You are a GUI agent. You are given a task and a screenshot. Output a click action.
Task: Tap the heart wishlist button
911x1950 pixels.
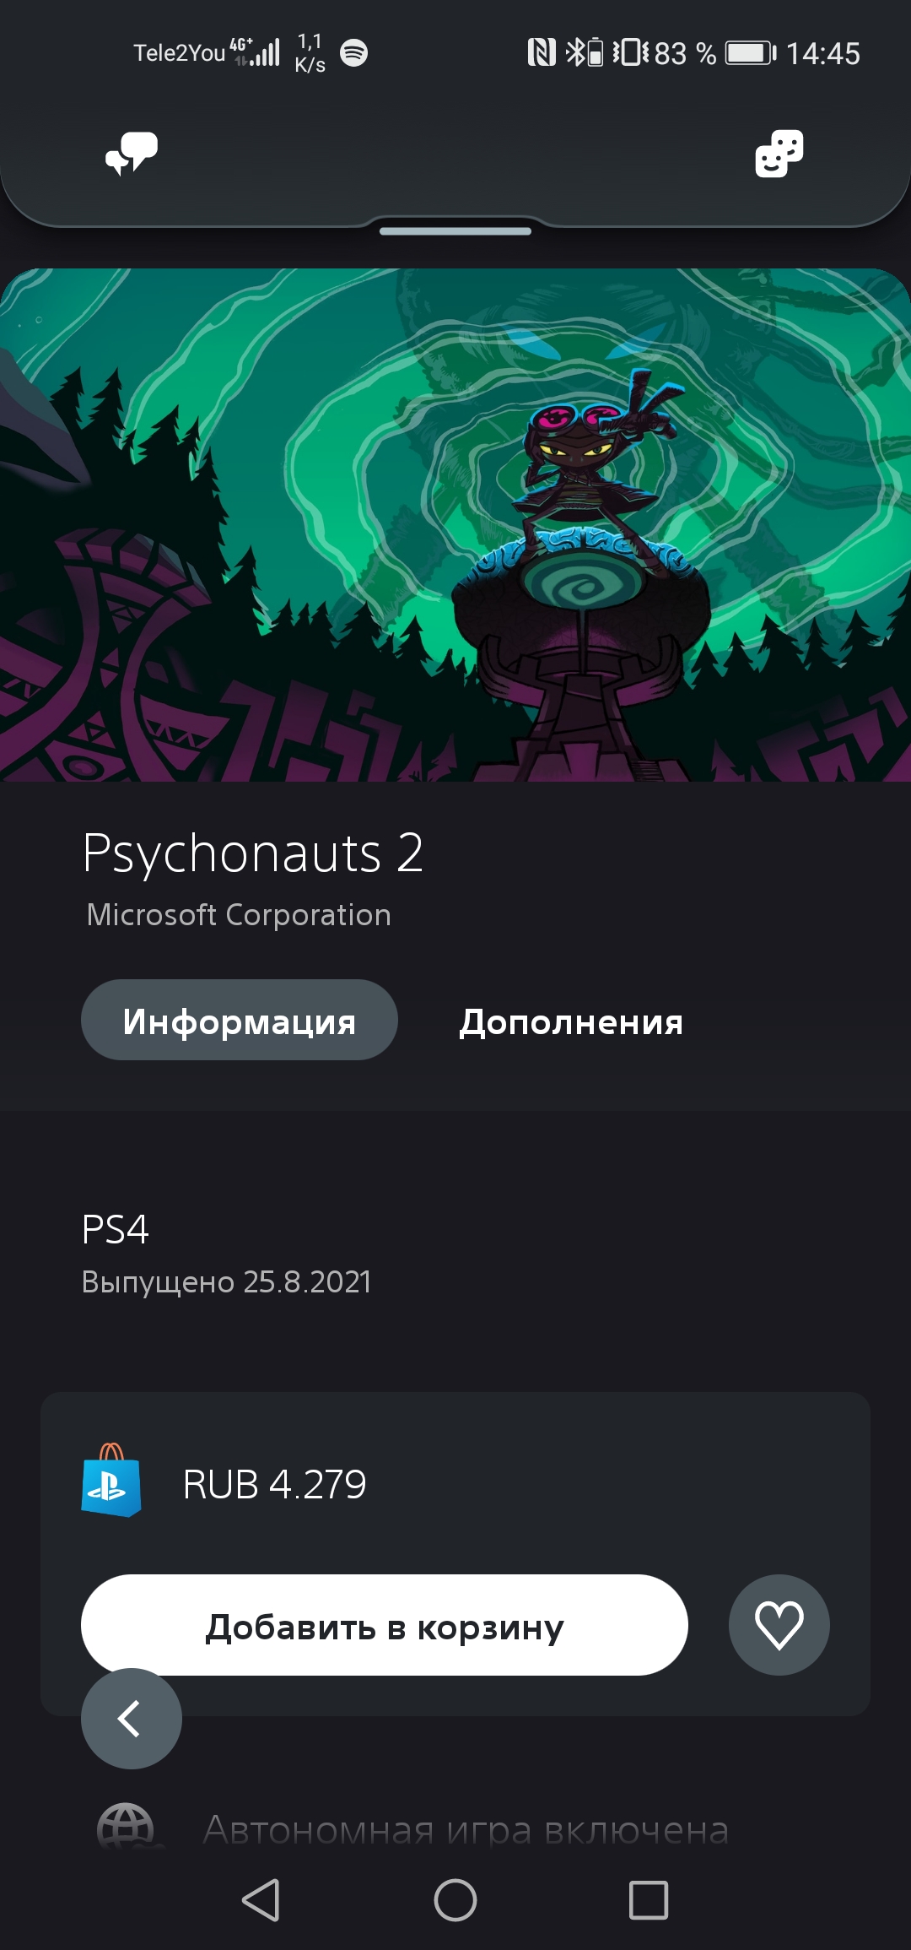point(779,1624)
